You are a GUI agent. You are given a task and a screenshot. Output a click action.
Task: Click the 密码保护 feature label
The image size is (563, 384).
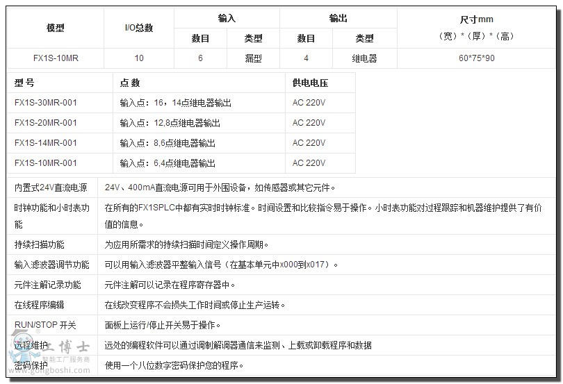(x=31, y=365)
